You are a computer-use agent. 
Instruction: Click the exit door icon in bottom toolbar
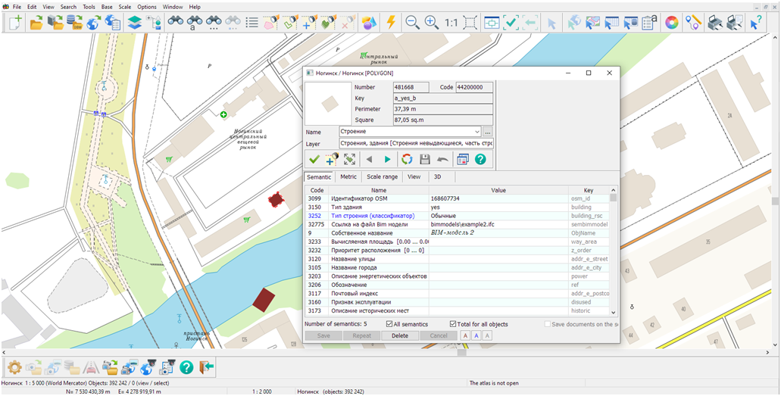pos(207,367)
